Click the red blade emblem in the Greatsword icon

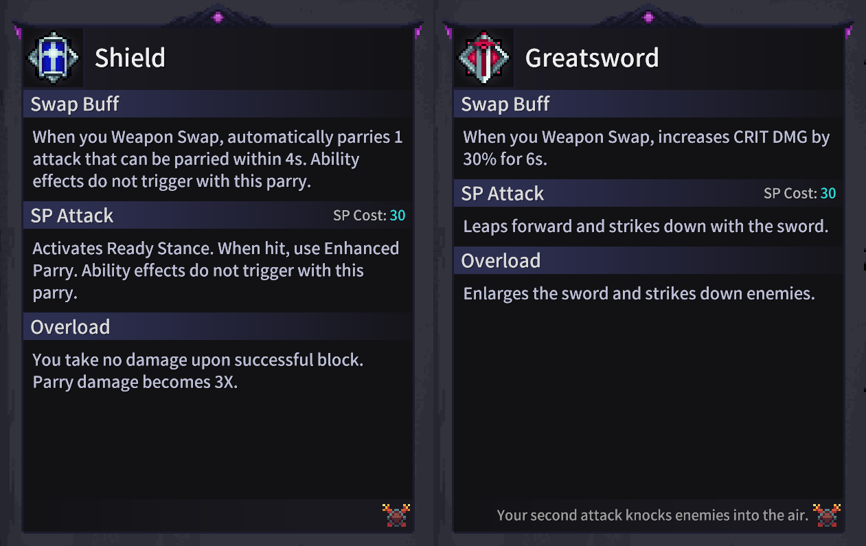tap(483, 58)
